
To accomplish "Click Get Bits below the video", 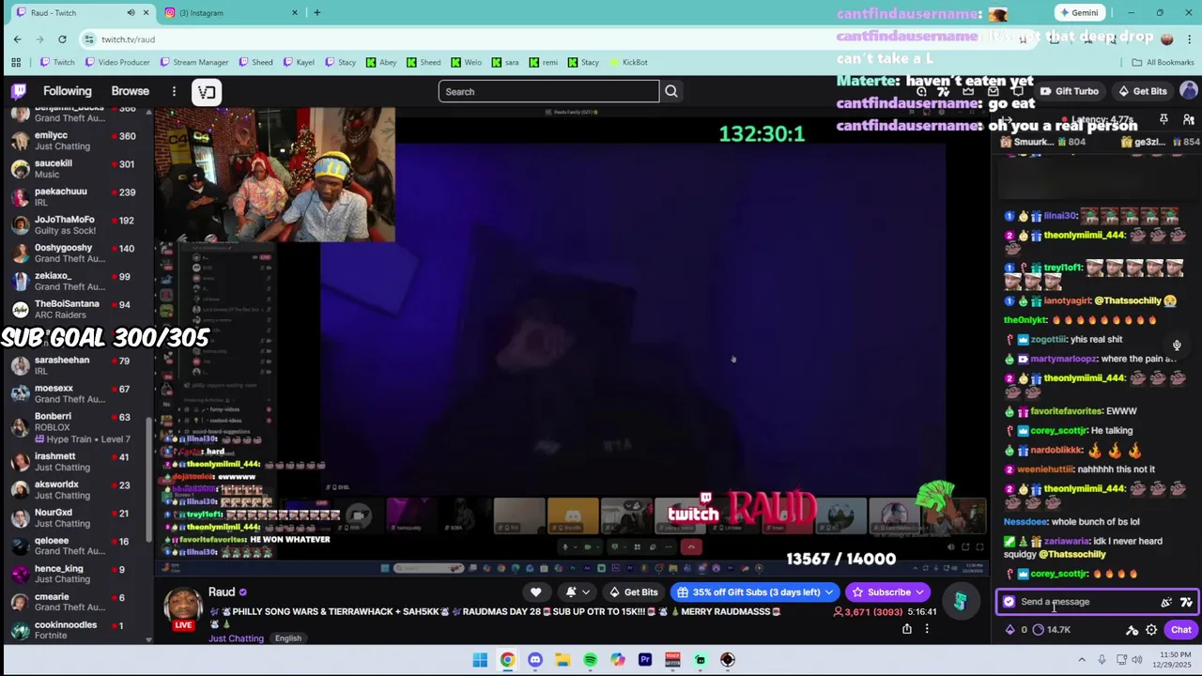I will (634, 592).
